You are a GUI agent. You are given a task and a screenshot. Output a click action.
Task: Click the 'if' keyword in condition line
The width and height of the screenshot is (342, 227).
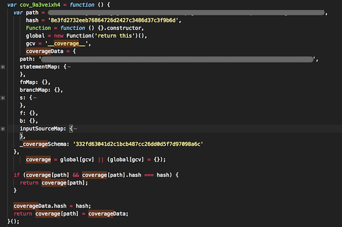17,175
